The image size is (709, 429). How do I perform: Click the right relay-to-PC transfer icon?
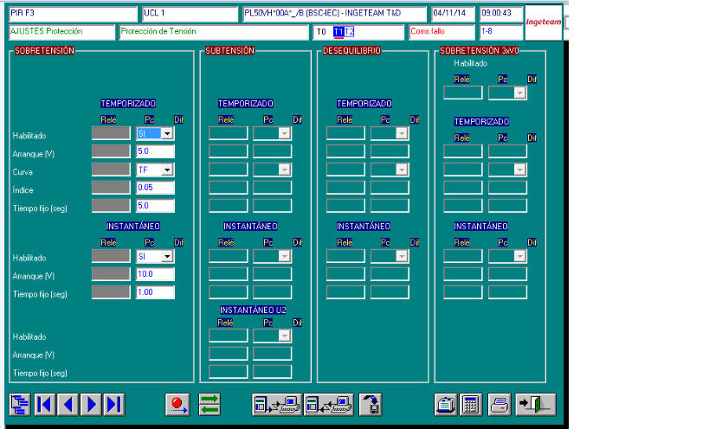coord(329,404)
